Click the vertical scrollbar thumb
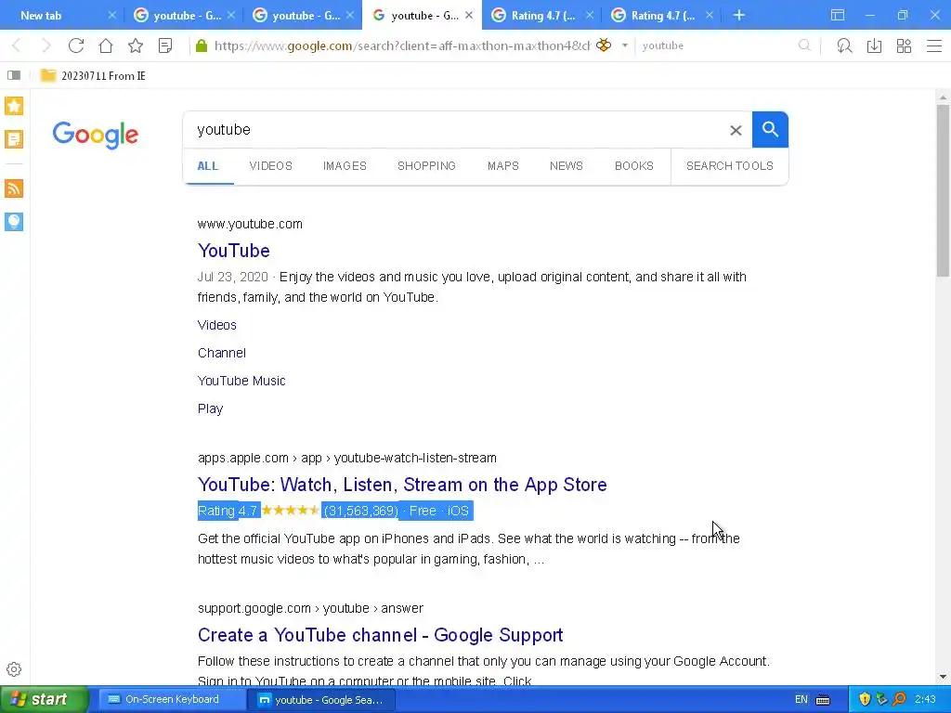 pyautogui.click(x=943, y=190)
